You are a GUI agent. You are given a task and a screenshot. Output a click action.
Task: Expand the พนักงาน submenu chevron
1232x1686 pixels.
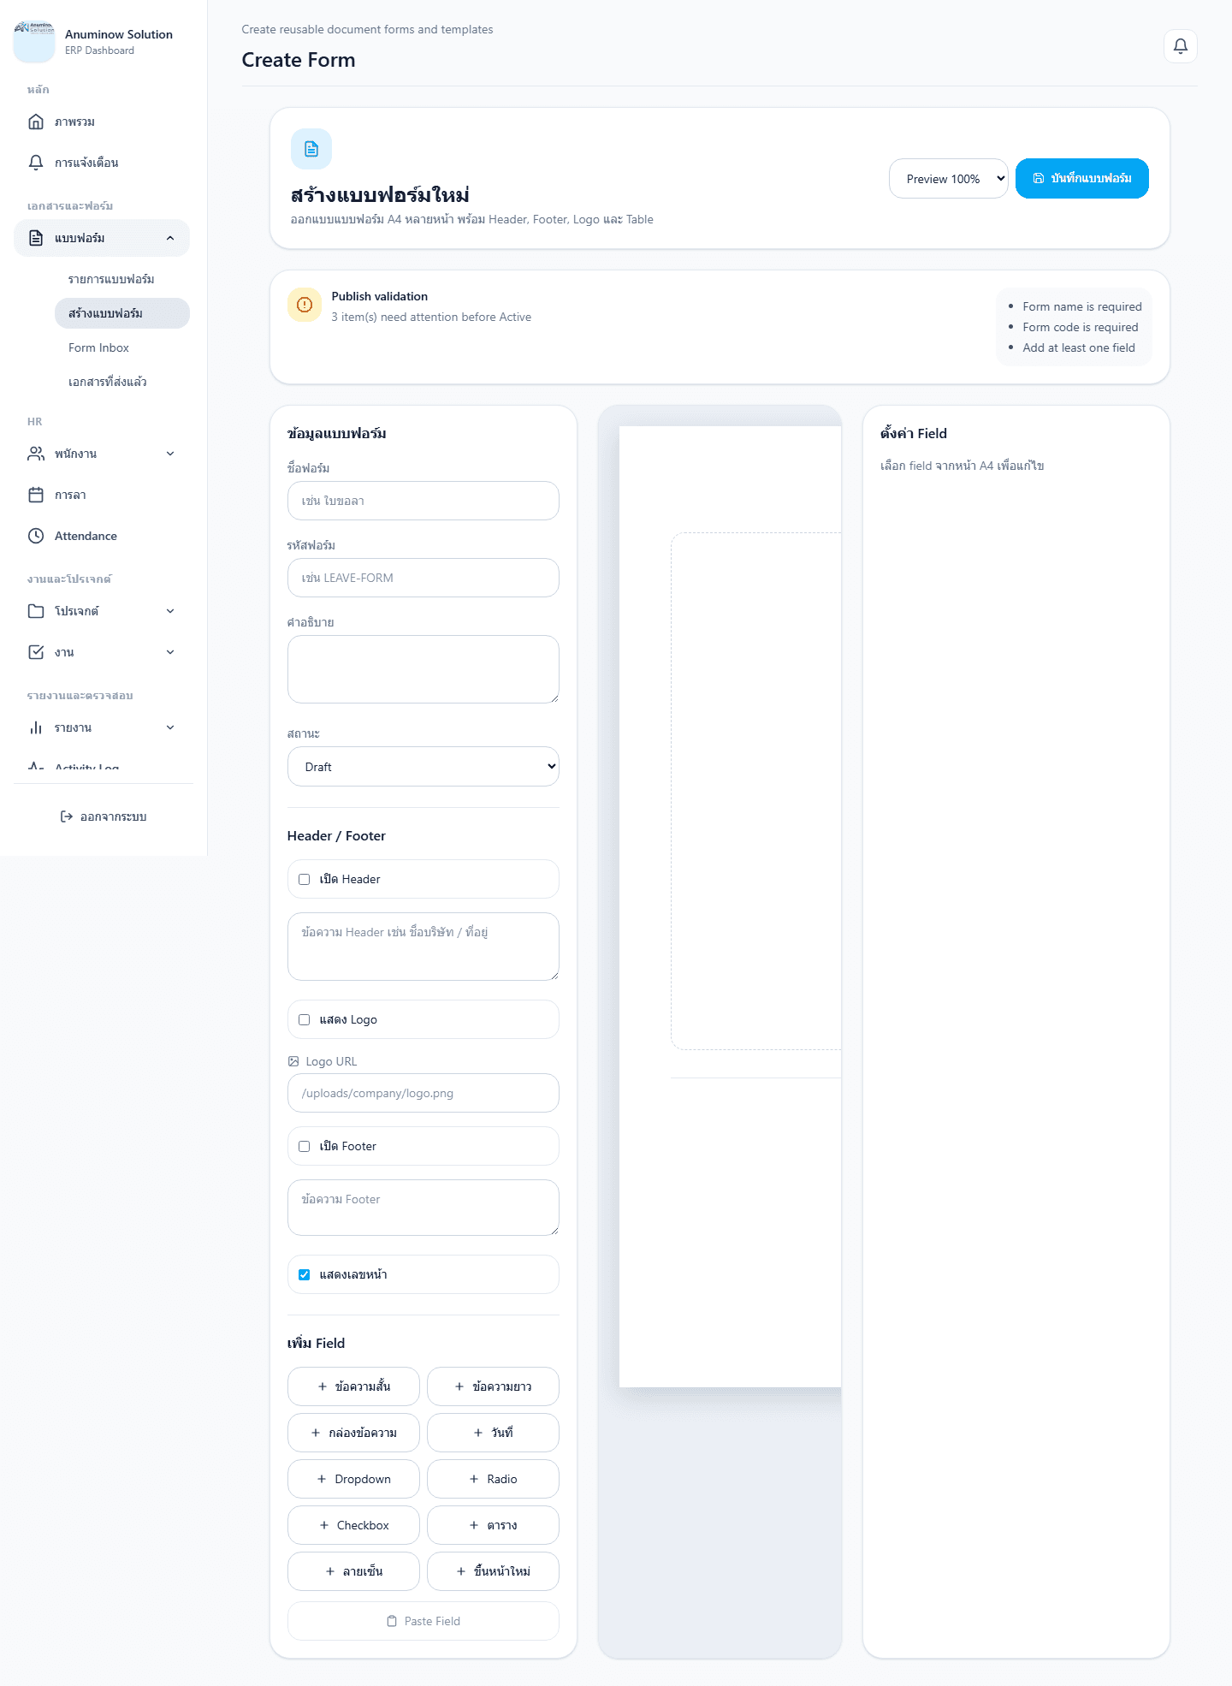[x=170, y=454]
